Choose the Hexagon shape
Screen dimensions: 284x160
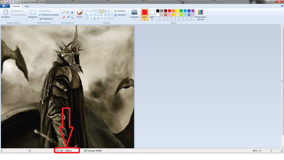(98, 15)
